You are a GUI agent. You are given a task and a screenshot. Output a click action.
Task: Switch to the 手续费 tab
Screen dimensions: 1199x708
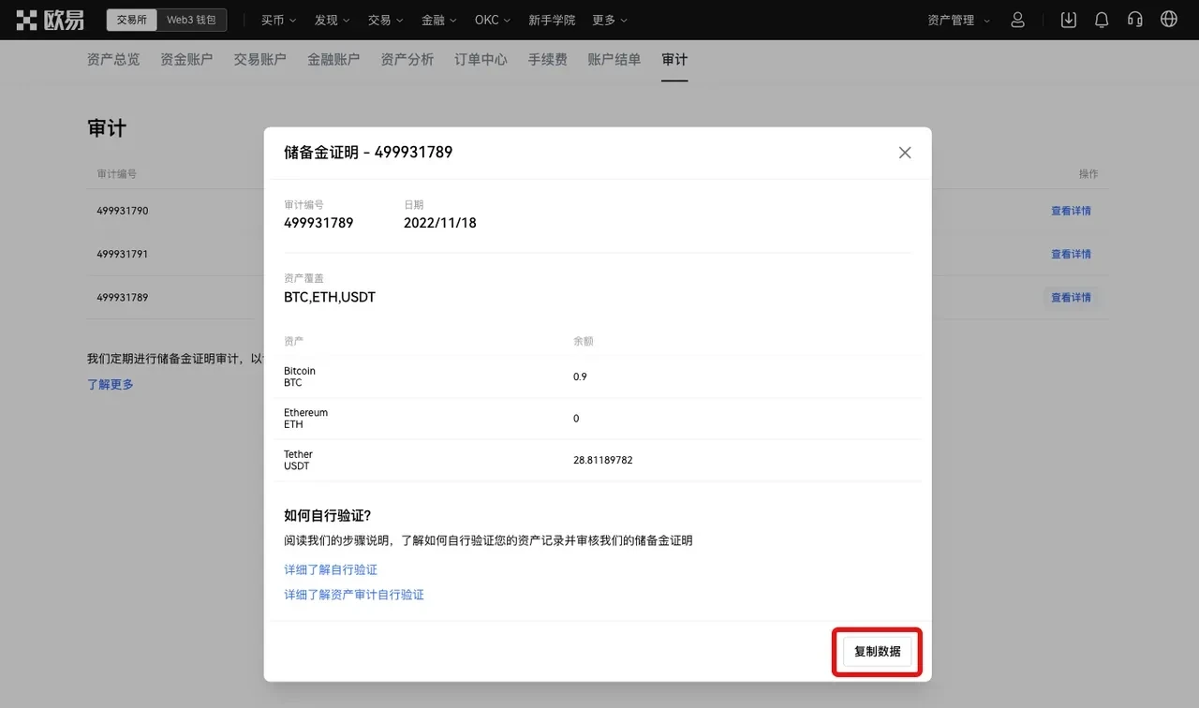pyautogui.click(x=547, y=59)
